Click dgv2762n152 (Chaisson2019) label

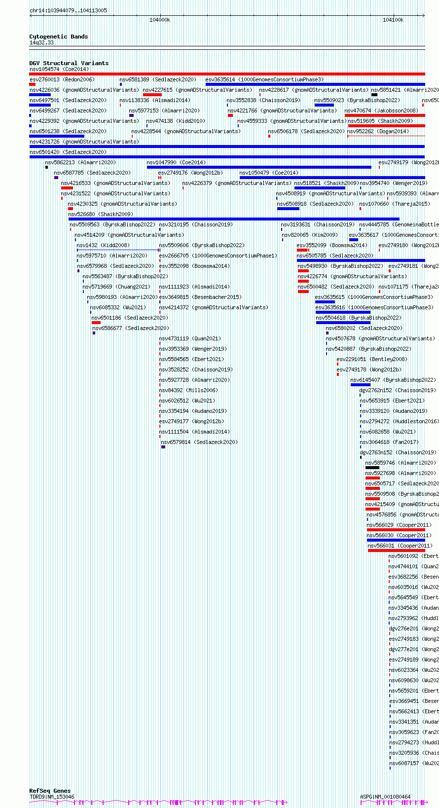pos(398,390)
